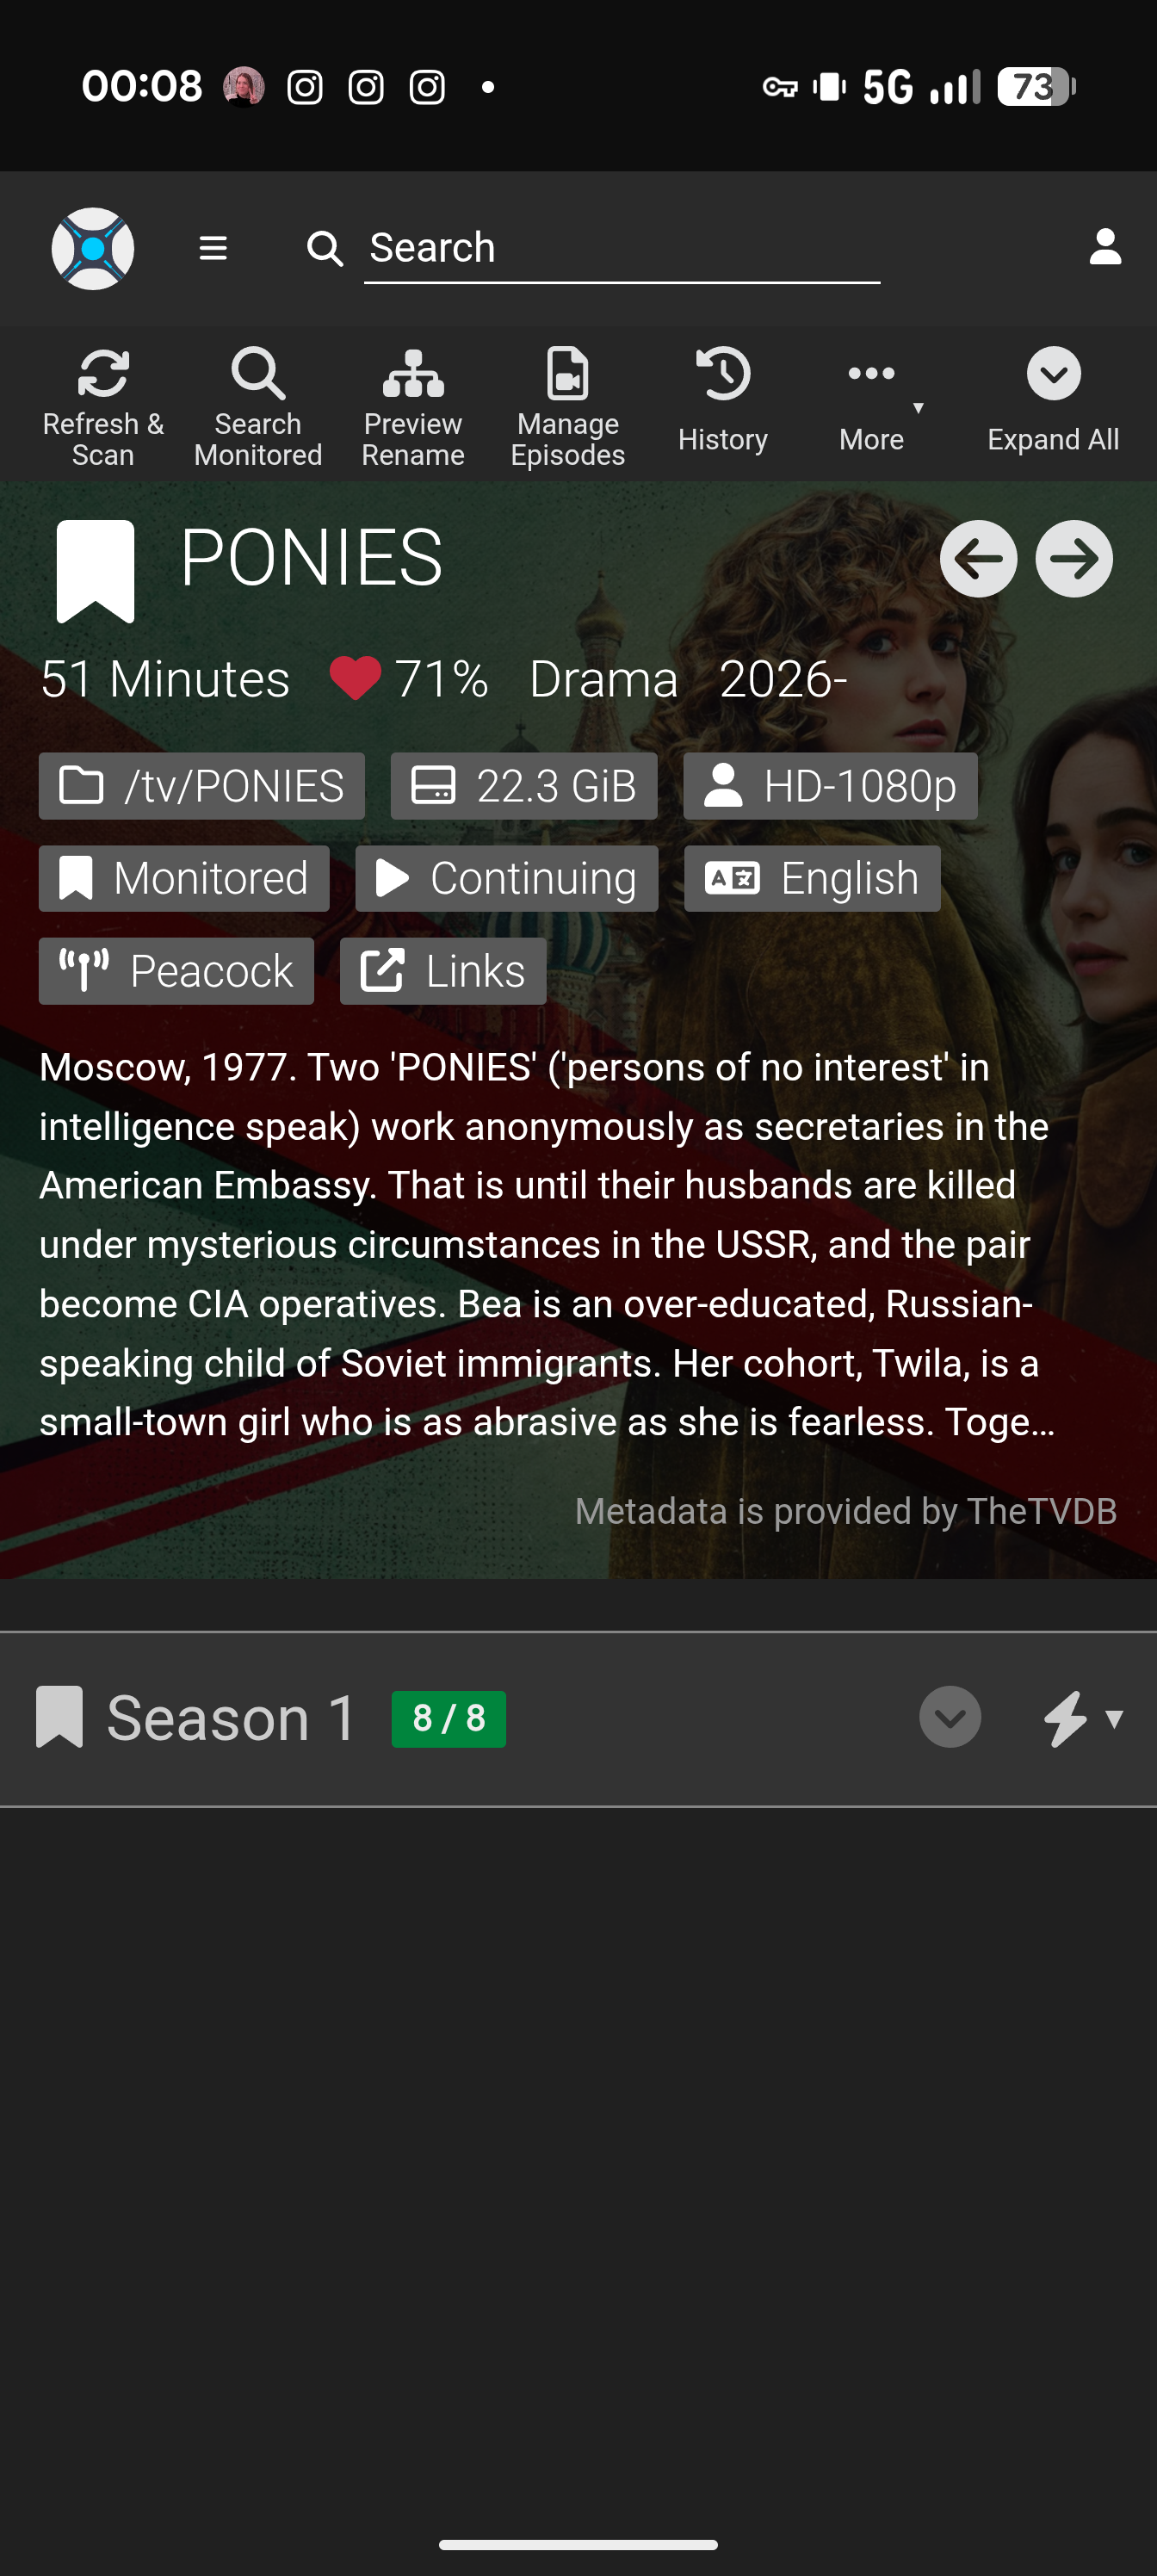Click the Sonarr logo icon
Image resolution: width=1157 pixels, height=2576 pixels.
pos(93,248)
